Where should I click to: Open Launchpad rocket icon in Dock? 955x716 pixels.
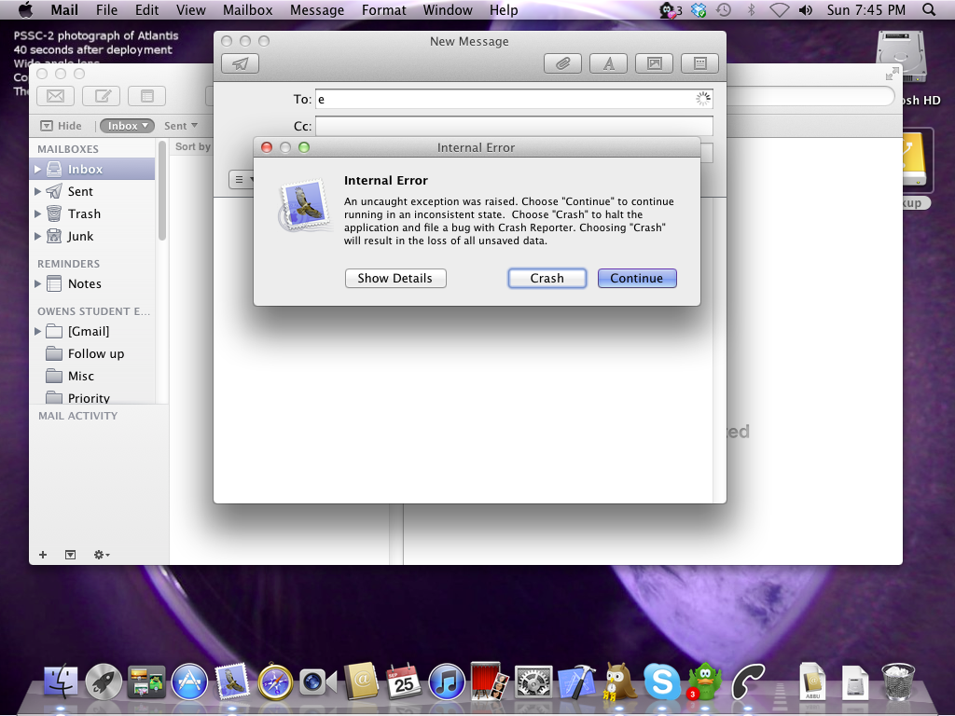[104, 682]
